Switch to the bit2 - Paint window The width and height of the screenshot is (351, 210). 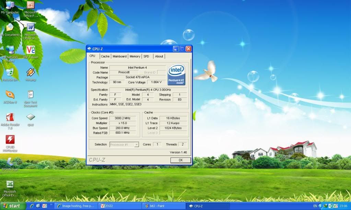(164, 206)
